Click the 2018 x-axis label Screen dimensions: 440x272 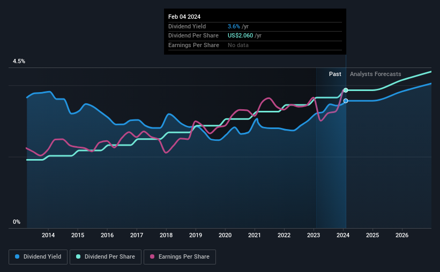(166, 235)
